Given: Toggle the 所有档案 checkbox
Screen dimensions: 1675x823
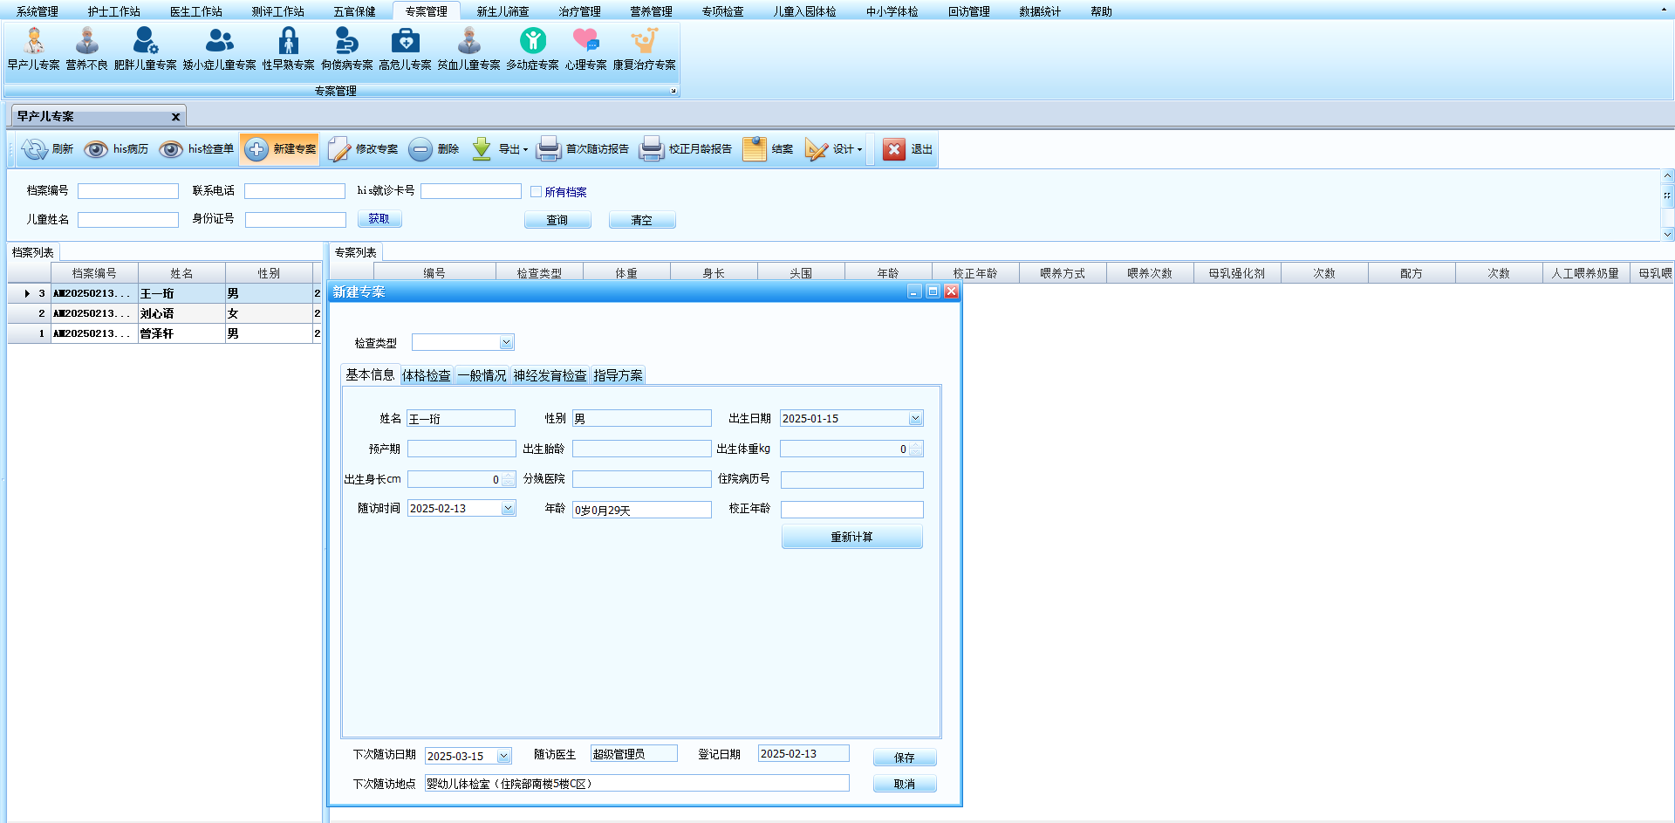Looking at the screenshot, I should (536, 192).
